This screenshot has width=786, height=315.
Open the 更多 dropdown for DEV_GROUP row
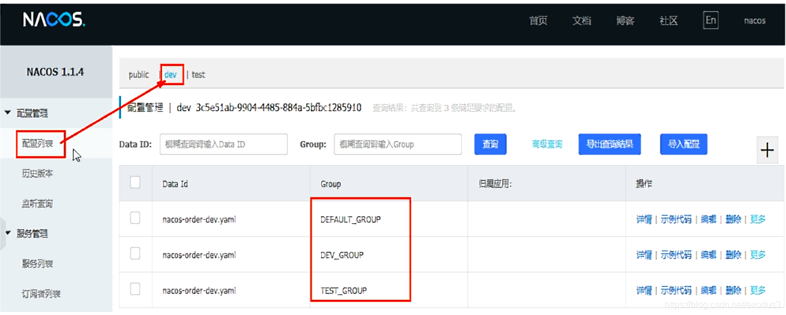(x=758, y=255)
